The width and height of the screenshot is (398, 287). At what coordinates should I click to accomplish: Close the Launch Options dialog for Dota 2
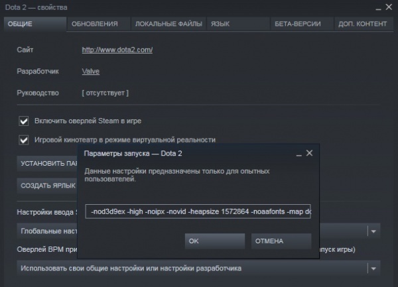click(x=310, y=153)
